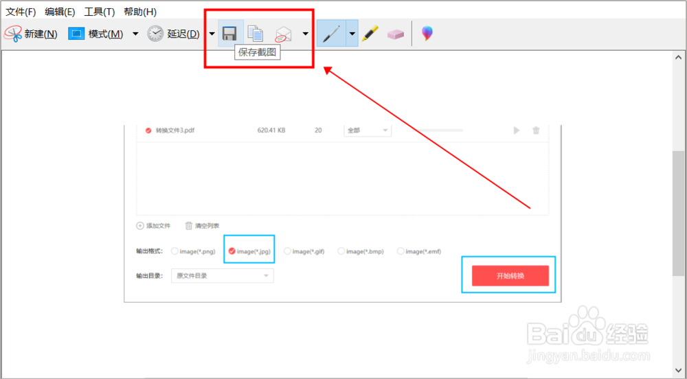687x379 pixels.
Task: Select the Pen tool
Action: point(331,34)
